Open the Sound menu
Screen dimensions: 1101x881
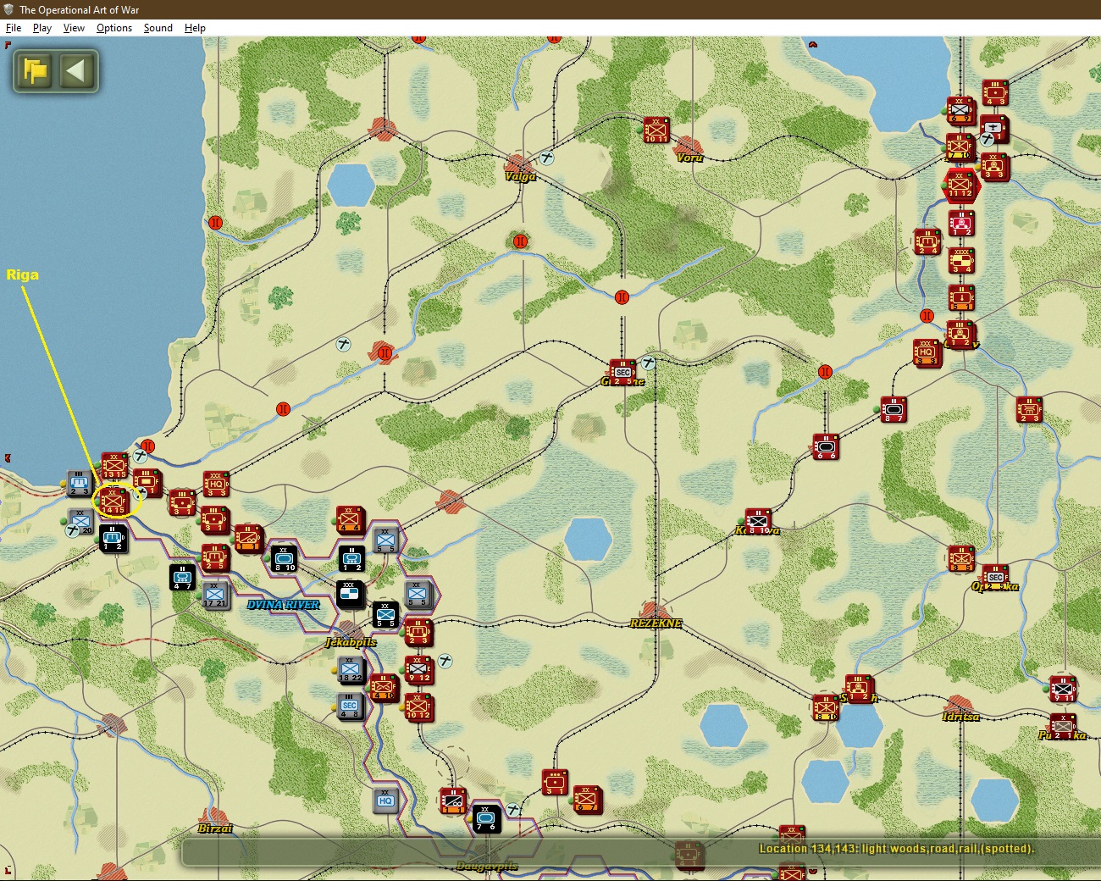[158, 28]
